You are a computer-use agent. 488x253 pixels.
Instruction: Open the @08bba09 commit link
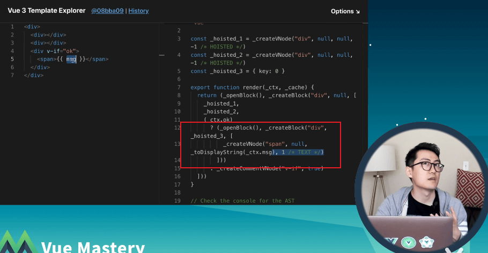point(107,11)
